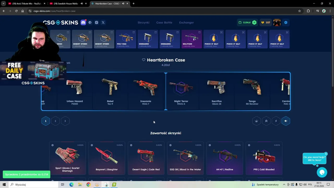The image size is (334, 188).
Task: Click info icon on Desert Eagle Code Red card
Action: click(131, 145)
